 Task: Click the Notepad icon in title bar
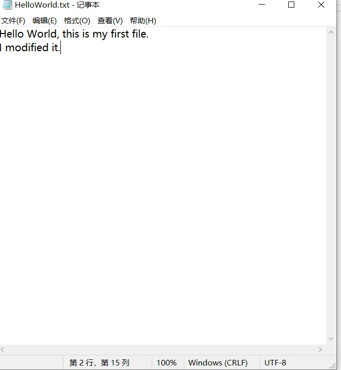(7, 5)
